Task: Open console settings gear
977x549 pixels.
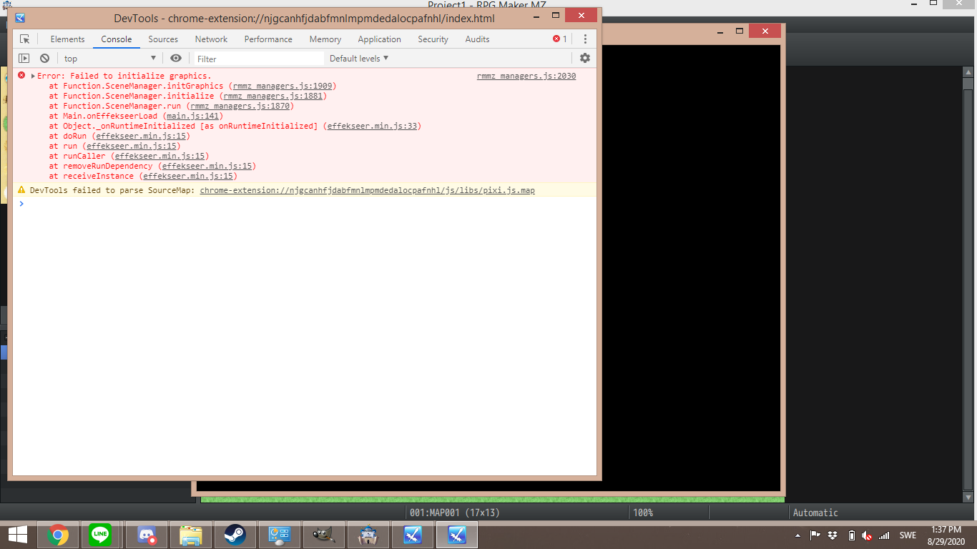Action: pyautogui.click(x=585, y=59)
